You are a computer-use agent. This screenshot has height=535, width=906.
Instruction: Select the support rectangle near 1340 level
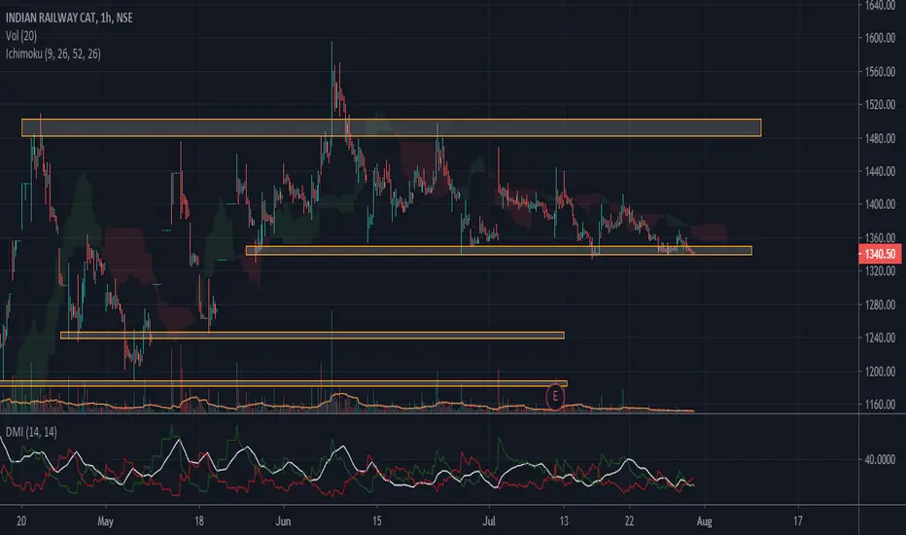[499, 250]
